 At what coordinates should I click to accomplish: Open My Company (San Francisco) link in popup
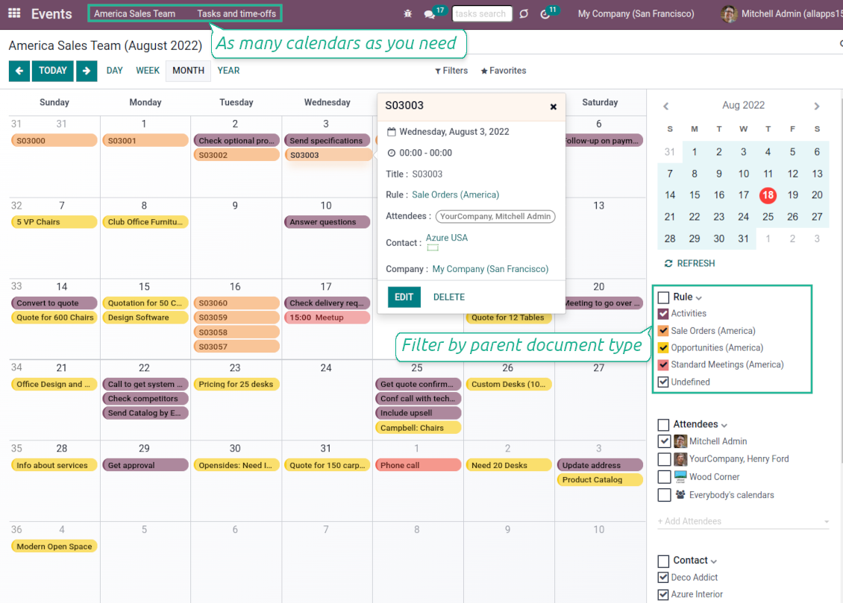pyautogui.click(x=490, y=269)
